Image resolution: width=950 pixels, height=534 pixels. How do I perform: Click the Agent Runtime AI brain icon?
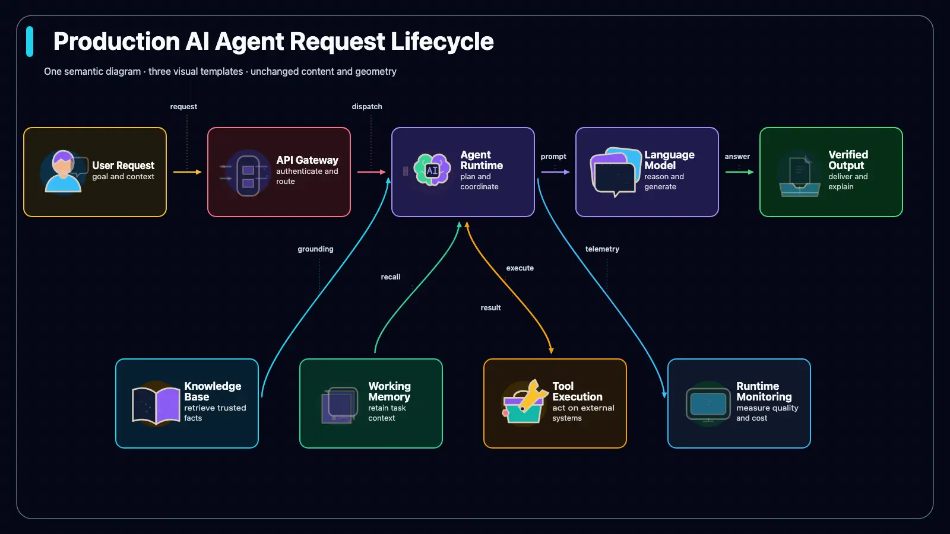pyautogui.click(x=432, y=170)
